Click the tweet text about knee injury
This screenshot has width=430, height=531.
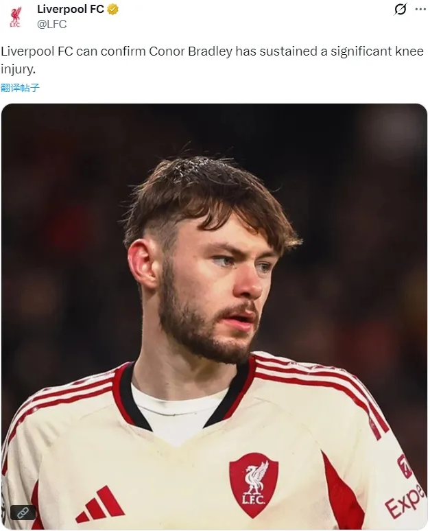pyautogui.click(x=213, y=60)
